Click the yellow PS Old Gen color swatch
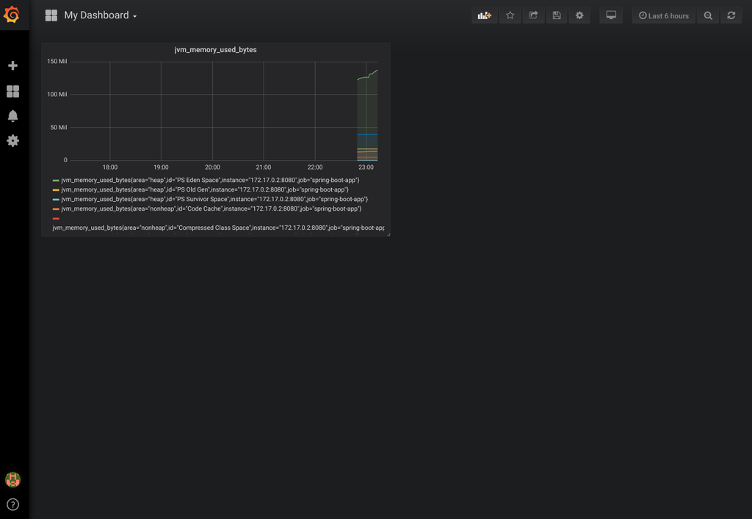Screen dimensions: 752x519 pyautogui.click(x=56, y=190)
